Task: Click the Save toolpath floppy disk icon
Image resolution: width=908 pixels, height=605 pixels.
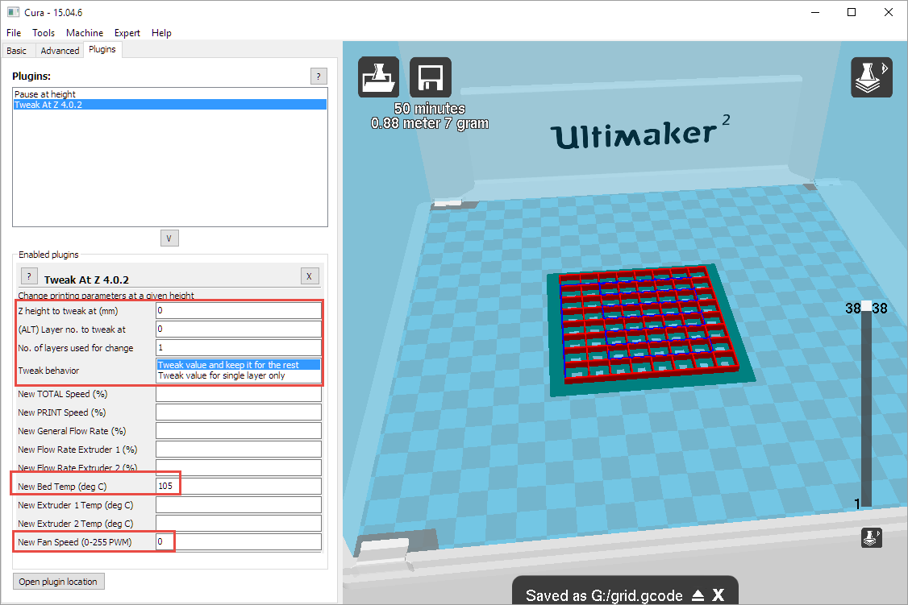Action: tap(430, 78)
